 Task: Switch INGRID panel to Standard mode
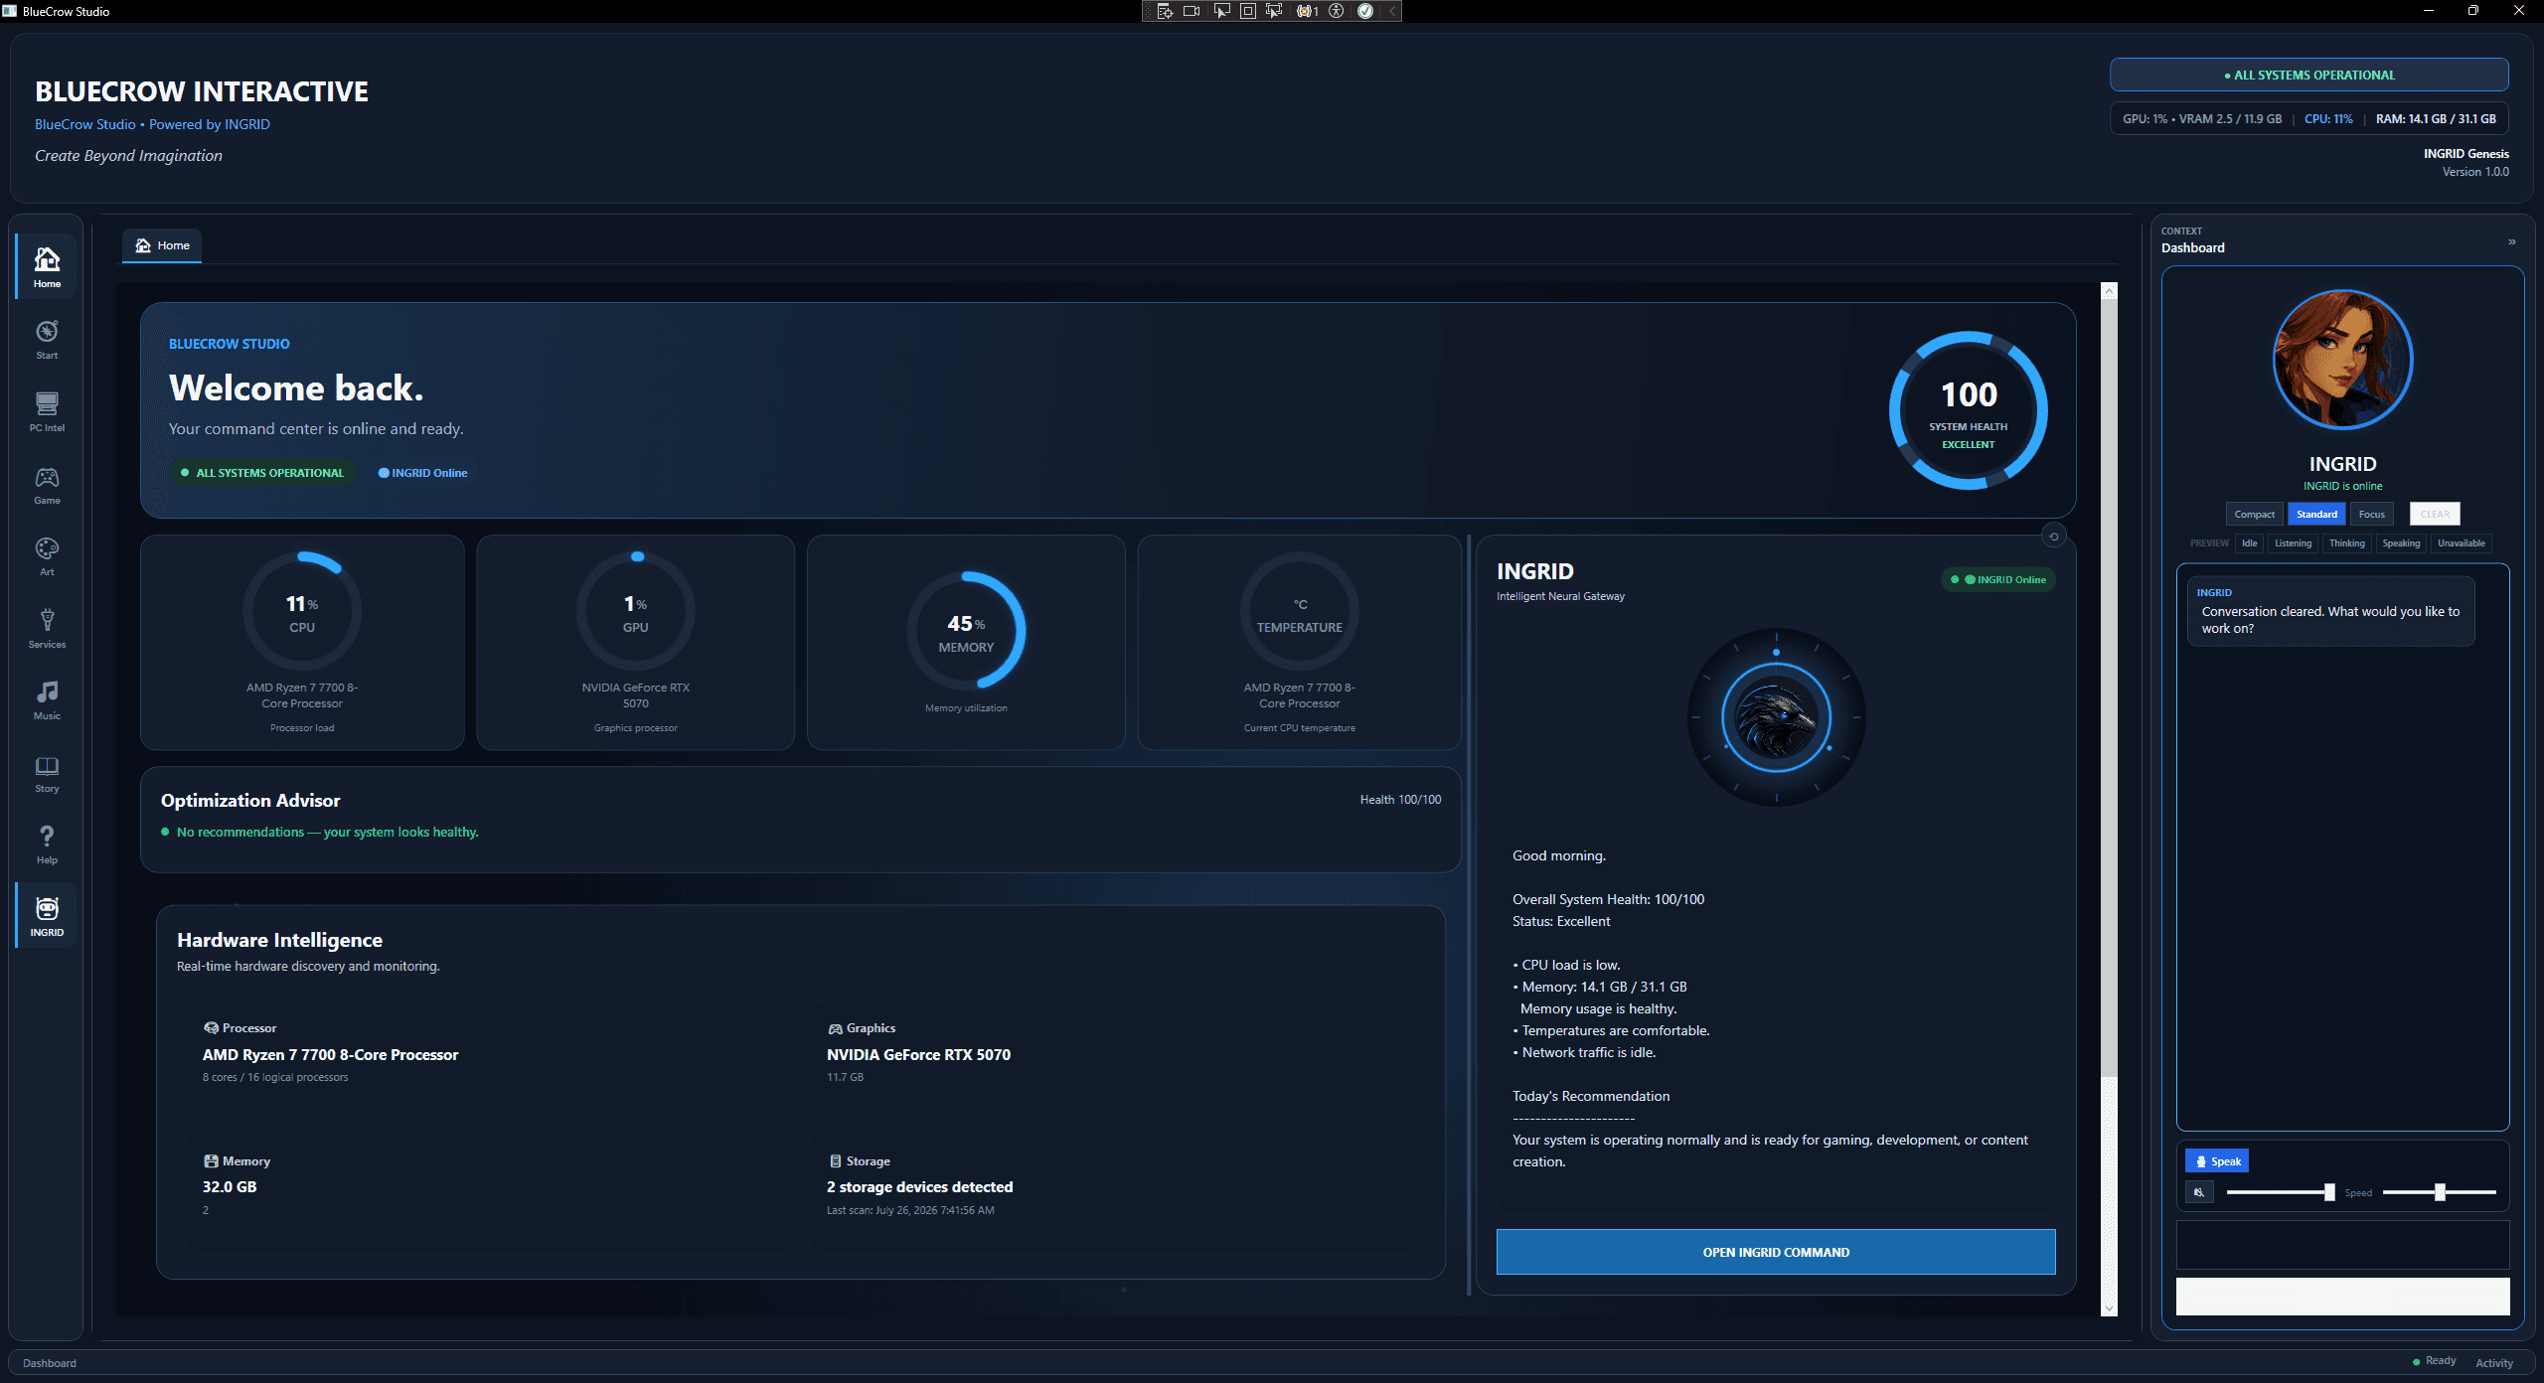[x=2316, y=515]
